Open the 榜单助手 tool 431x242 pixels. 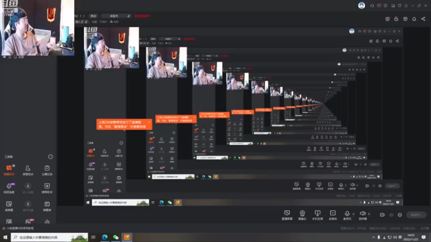(47, 188)
